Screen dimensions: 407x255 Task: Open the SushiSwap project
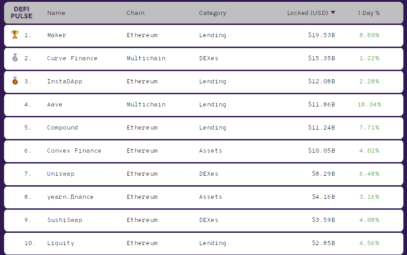point(64,220)
